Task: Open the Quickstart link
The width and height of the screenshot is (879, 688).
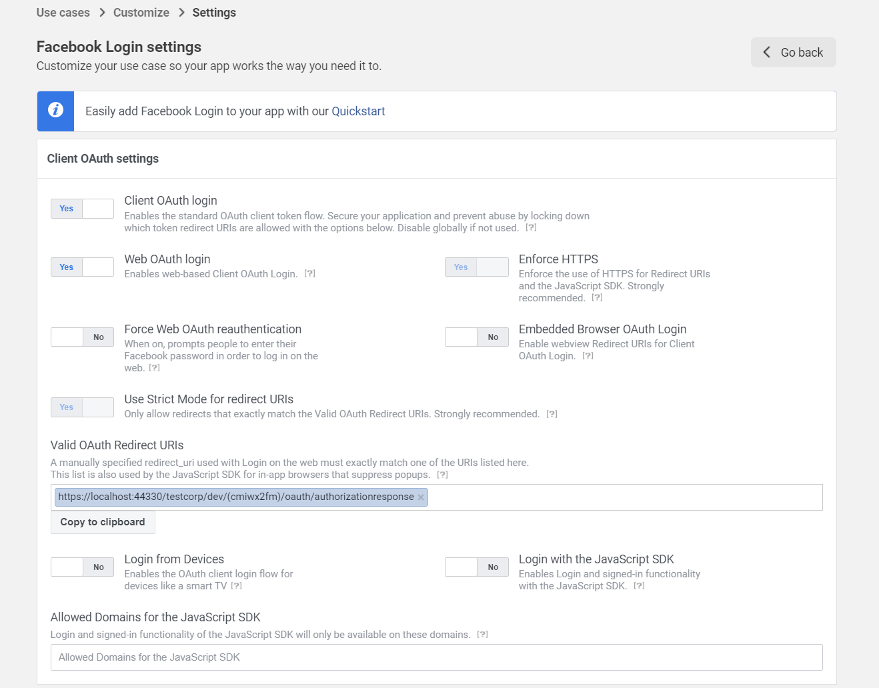Action: pos(358,111)
